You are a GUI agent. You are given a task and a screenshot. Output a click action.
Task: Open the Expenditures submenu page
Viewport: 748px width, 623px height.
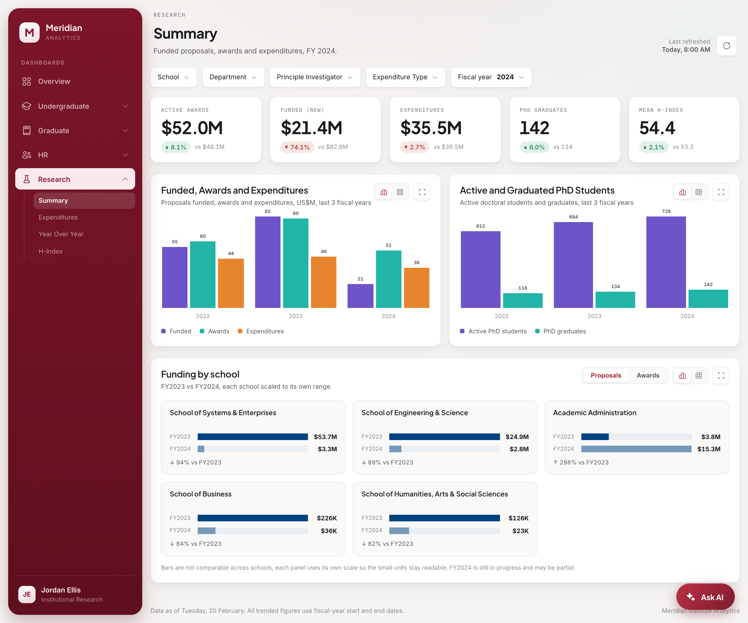click(x=58, y=217)
